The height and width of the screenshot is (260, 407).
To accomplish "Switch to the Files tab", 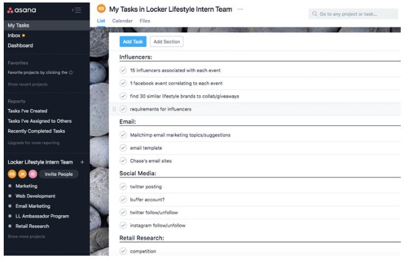I will [x=145, y=21].
